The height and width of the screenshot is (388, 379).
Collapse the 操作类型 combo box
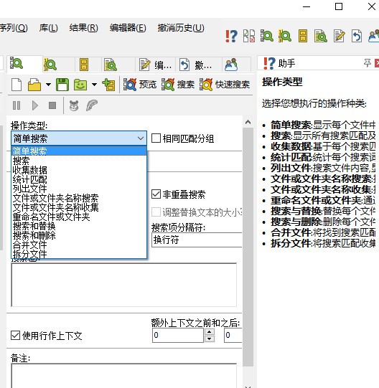(x=79, y=138)
